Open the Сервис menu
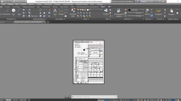181x101 pixels. point(39,4)
